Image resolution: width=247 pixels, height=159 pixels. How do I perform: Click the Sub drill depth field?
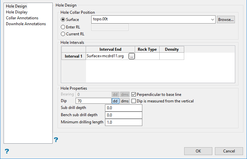[124, 108]
